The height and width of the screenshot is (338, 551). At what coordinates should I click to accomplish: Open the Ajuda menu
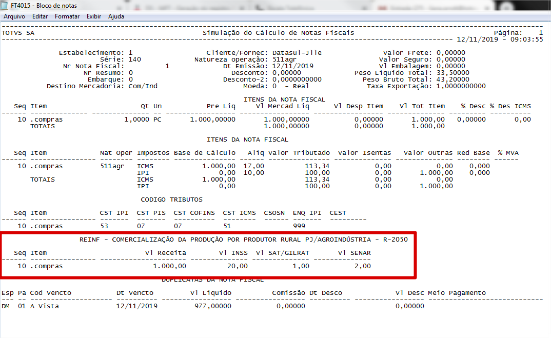point(116,16)
